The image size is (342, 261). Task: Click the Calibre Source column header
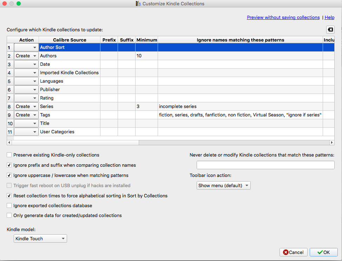click(x=70, y=40)
